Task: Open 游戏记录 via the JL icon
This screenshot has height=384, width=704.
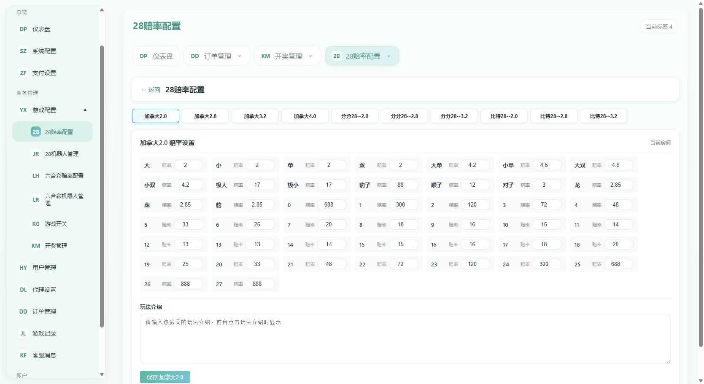Action: pyautogui.click(x=23, y=333)
